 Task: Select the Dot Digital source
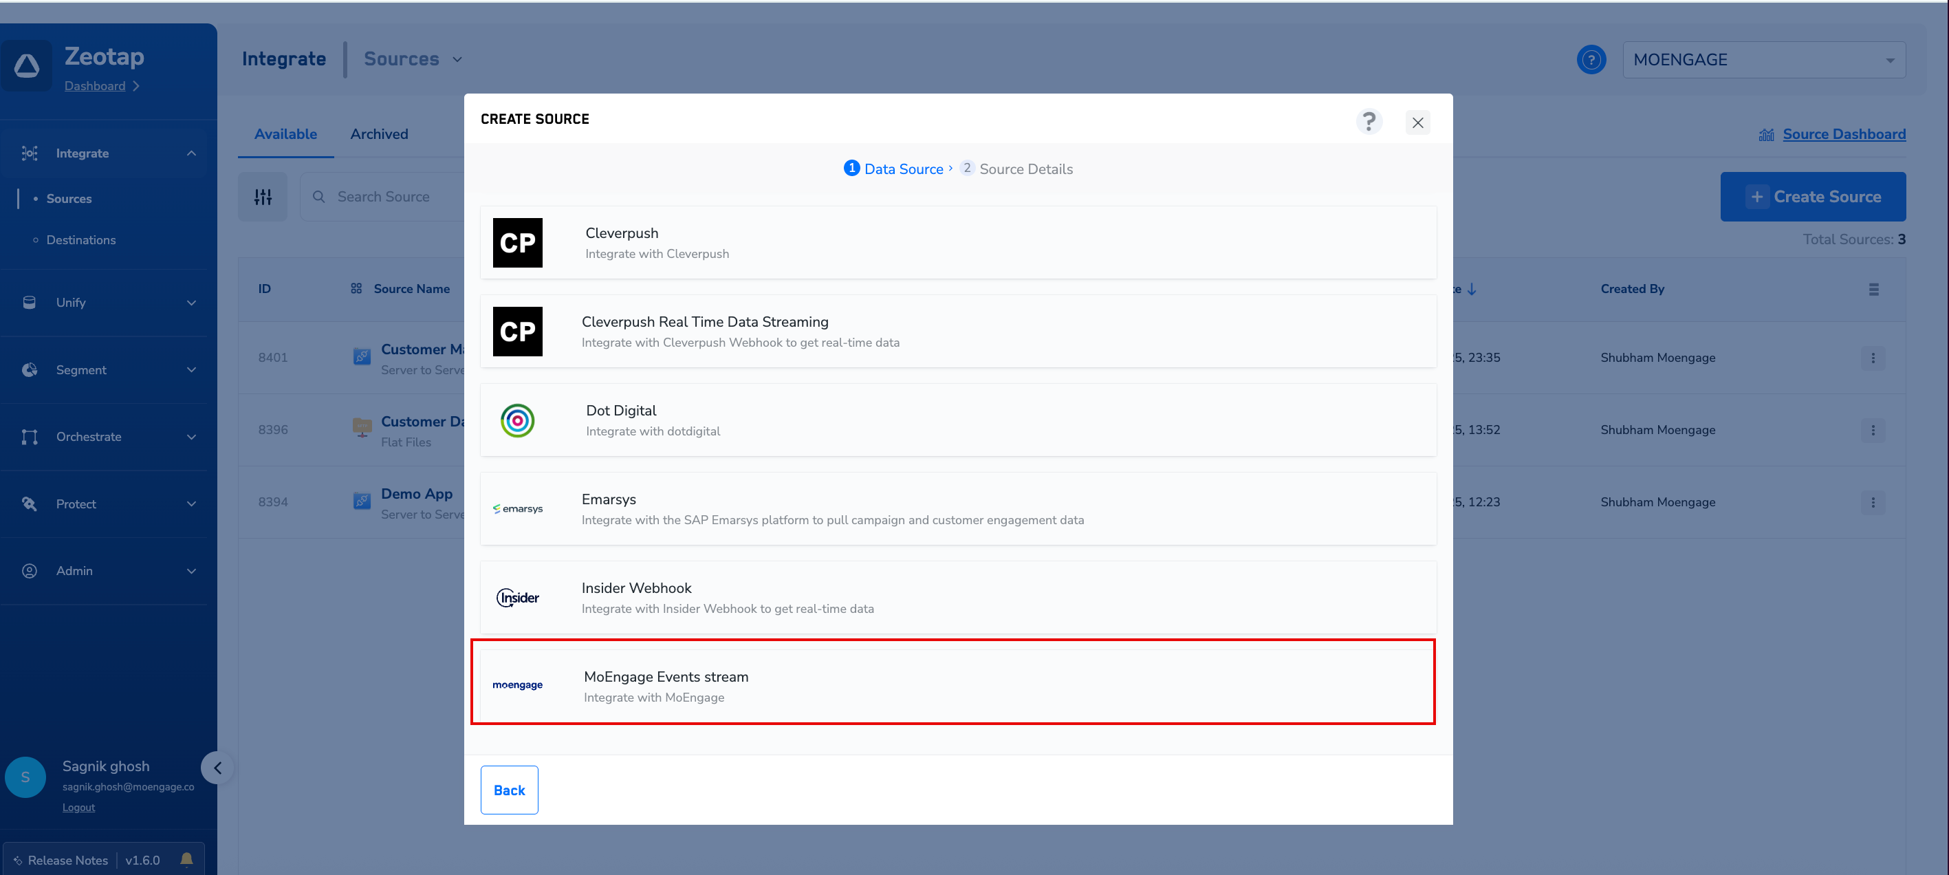coord(958,420)
